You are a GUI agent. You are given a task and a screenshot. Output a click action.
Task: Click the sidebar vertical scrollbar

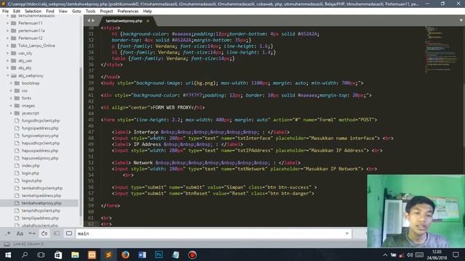81,142
